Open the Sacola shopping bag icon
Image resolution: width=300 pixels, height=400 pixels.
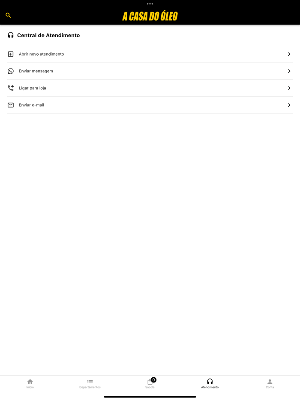[150, 382]
